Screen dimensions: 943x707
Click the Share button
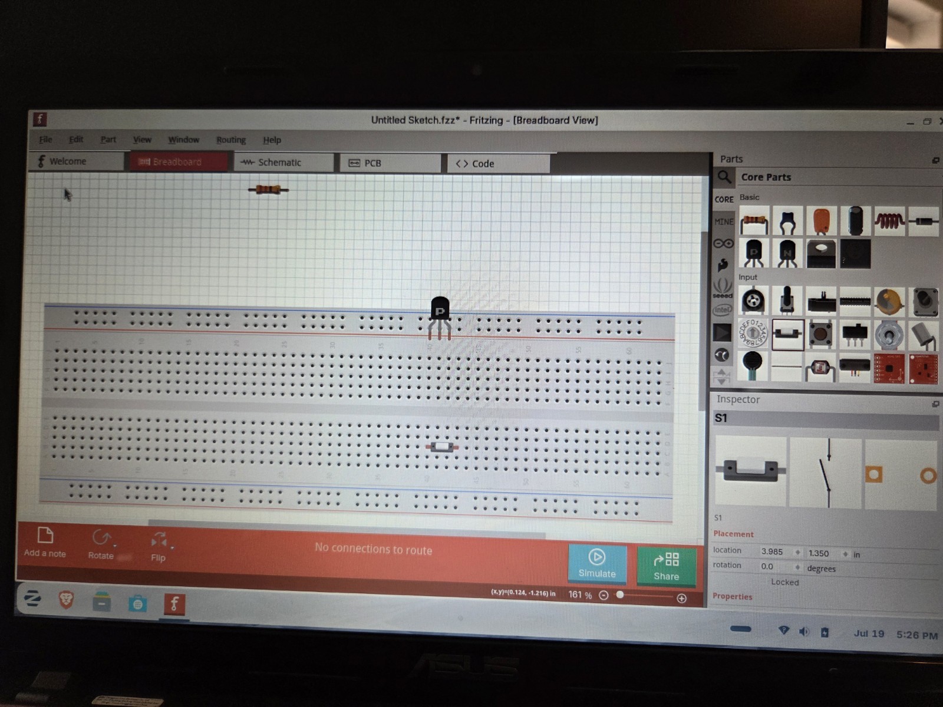[666, 567]
